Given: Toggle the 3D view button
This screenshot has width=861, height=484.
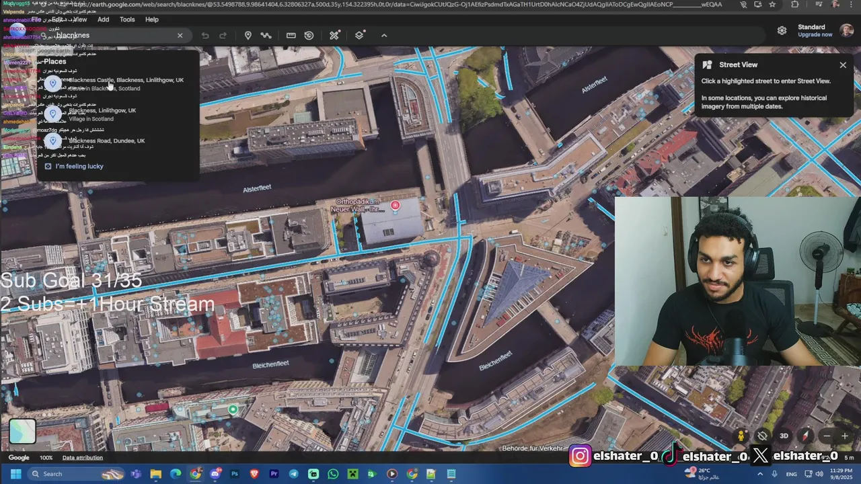Looking at the screenshot, I should pos(784,436).
